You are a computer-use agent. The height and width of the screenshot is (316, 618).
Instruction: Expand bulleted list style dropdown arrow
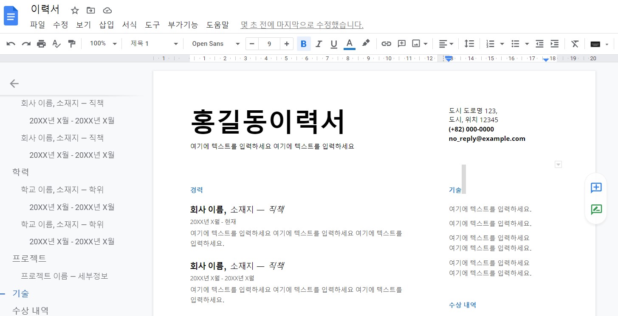click(527, 44)
